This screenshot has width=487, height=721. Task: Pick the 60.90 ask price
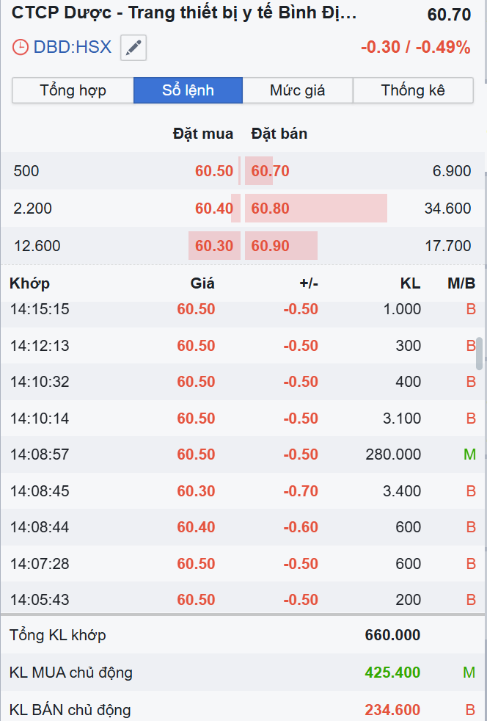[x=271, y=246]
